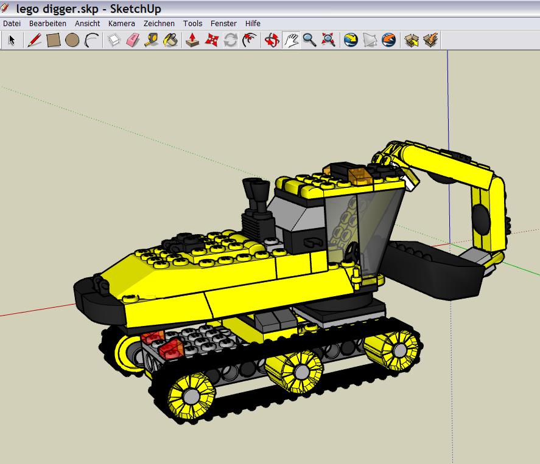Activate the Push/Pull tool
The height and width of the screenshot is (464, 540).
pyautogui.click(x=192, y=40)
